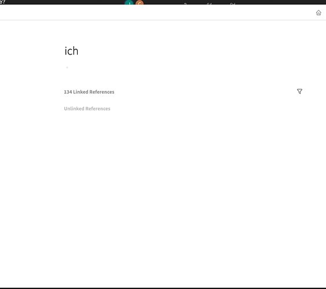Click the empty bullet under ich
This screenshot has height=289, width=326.
pos(67,67)
